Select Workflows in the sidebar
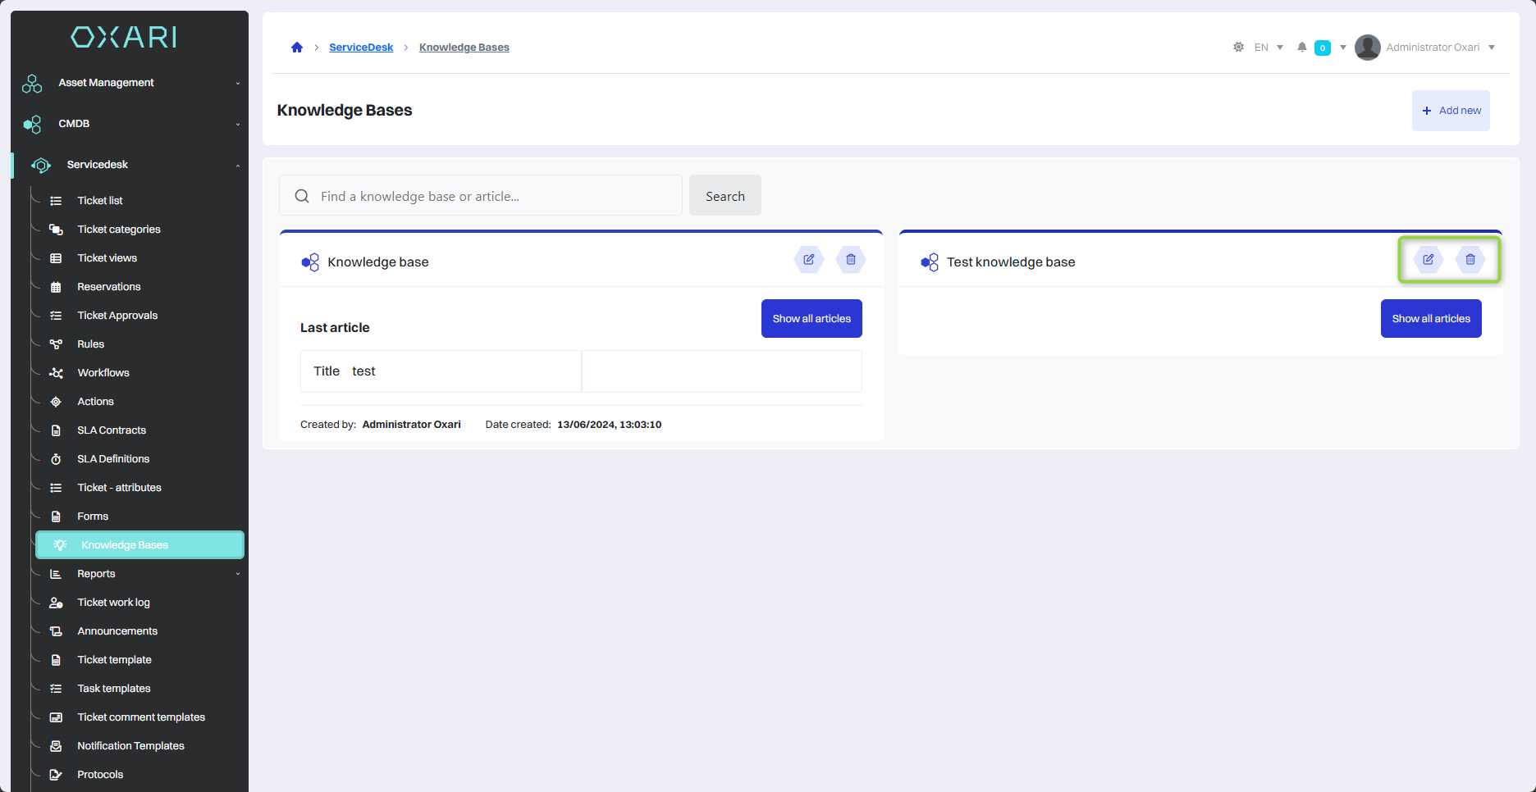 click(103, 373)
